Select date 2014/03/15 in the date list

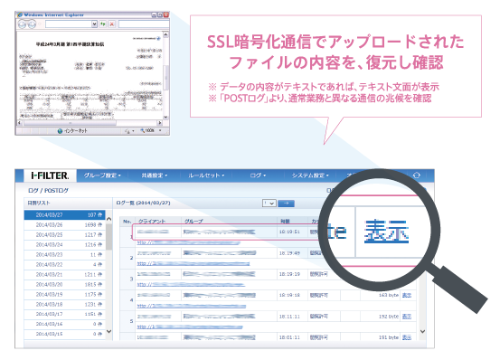65,334
